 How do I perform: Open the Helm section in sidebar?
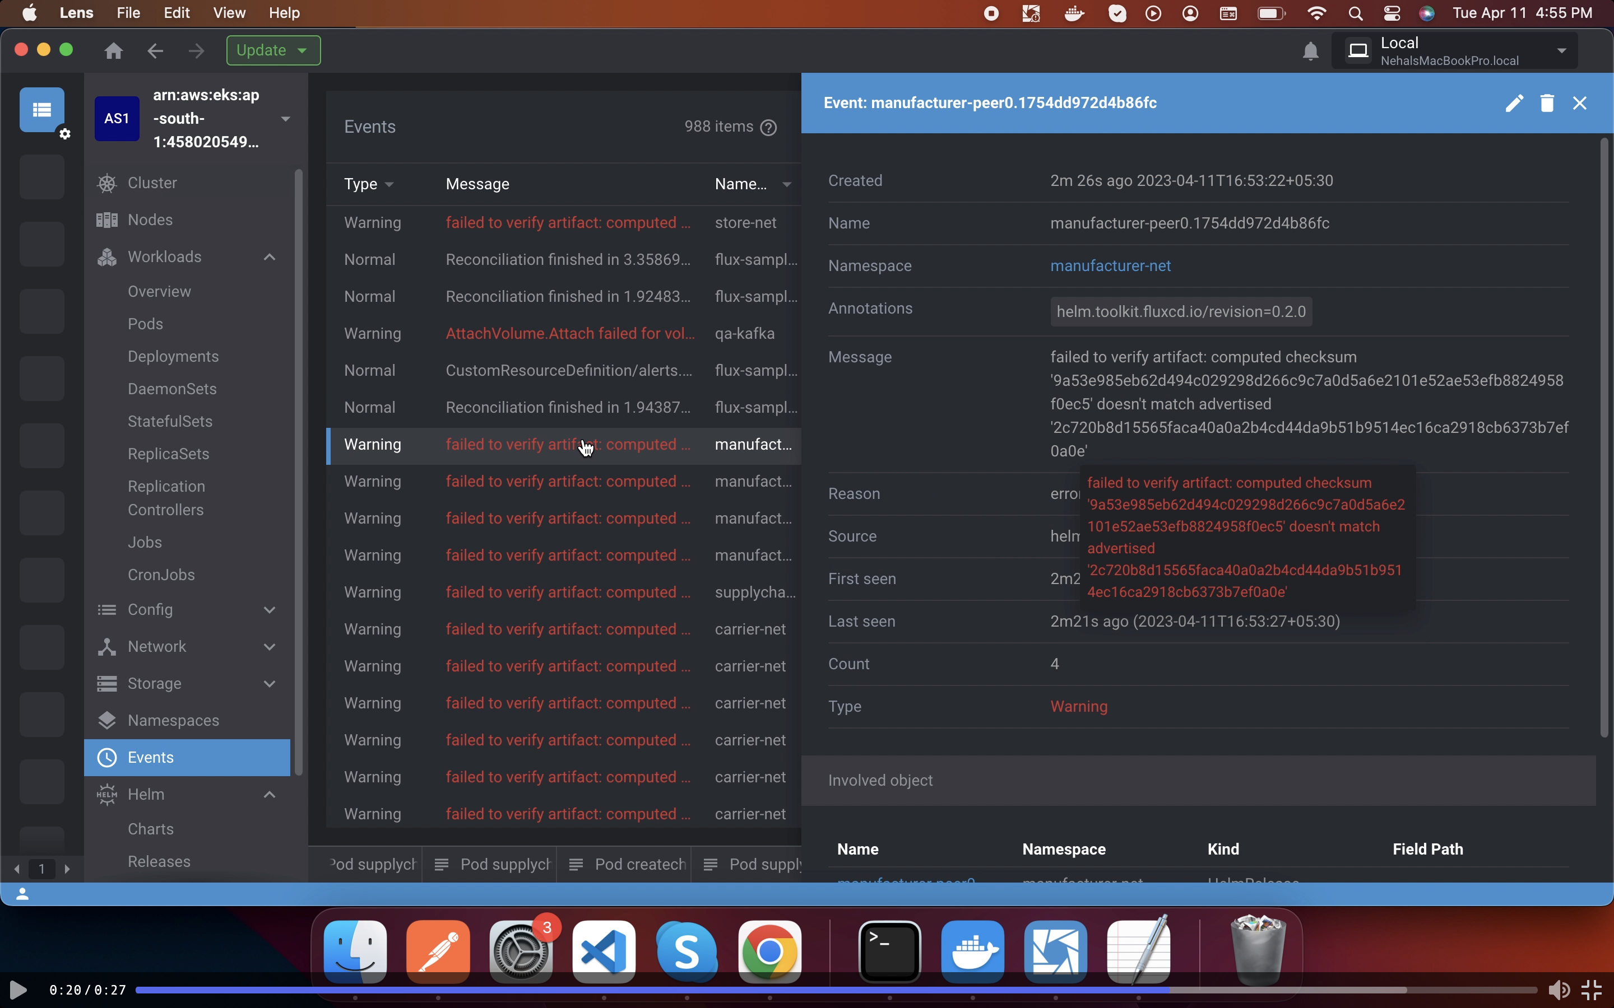[146, 794]
